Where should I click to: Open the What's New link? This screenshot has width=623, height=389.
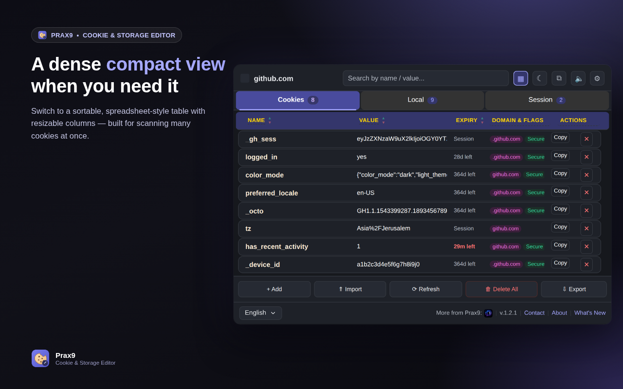(x=590, y=313)
